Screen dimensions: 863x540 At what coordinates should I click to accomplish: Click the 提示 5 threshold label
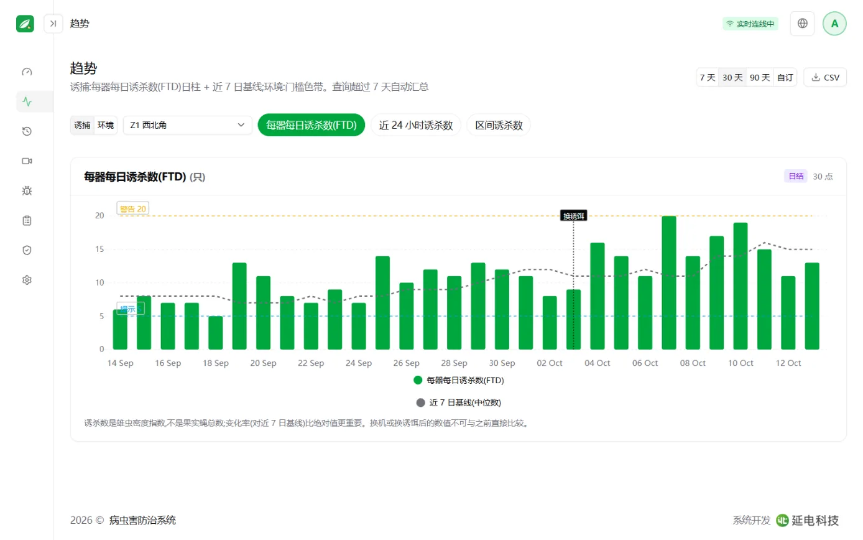point(131,309)
